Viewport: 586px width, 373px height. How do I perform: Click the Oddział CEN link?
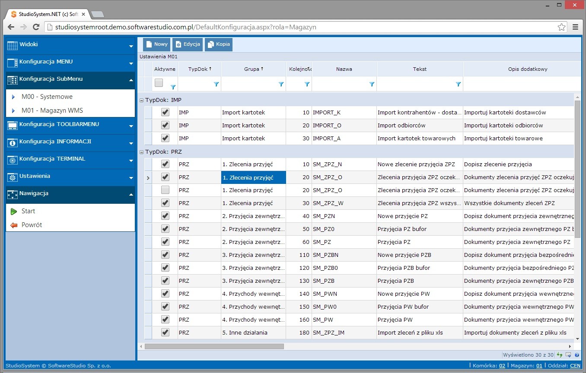tap(575, 366)
